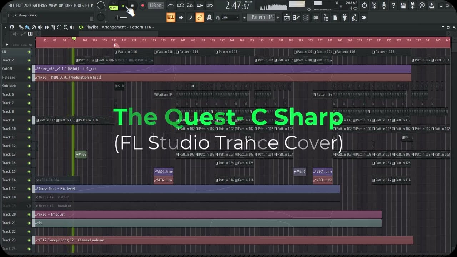Click the master pitch knob
Image resolution: width=457 pixels, height=257 pixels.
tap(101, 17)
